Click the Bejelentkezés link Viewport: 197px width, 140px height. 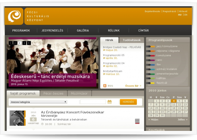(152, 11)
